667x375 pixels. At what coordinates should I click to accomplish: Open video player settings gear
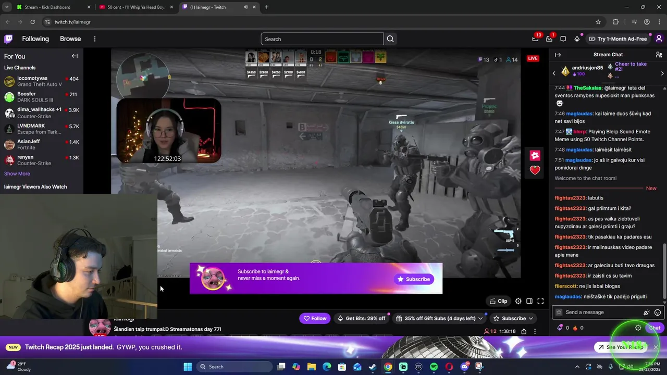[518, 301]
